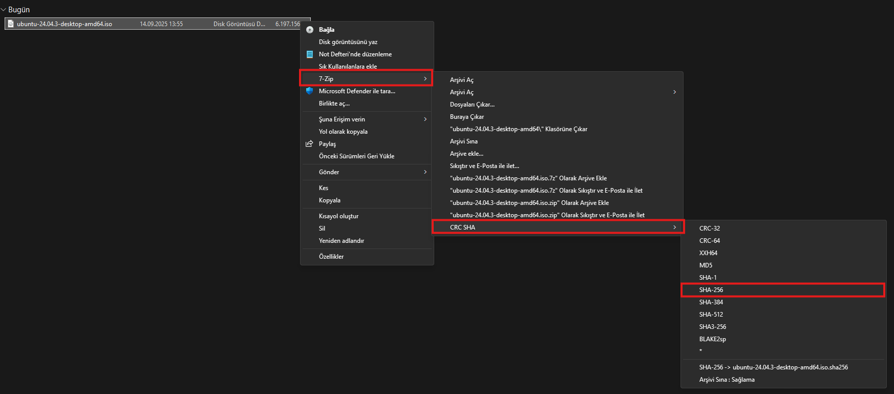The image size is (894, 394).
Task: Choose the SHA3-256 hash option
Action: coord(783,327)
